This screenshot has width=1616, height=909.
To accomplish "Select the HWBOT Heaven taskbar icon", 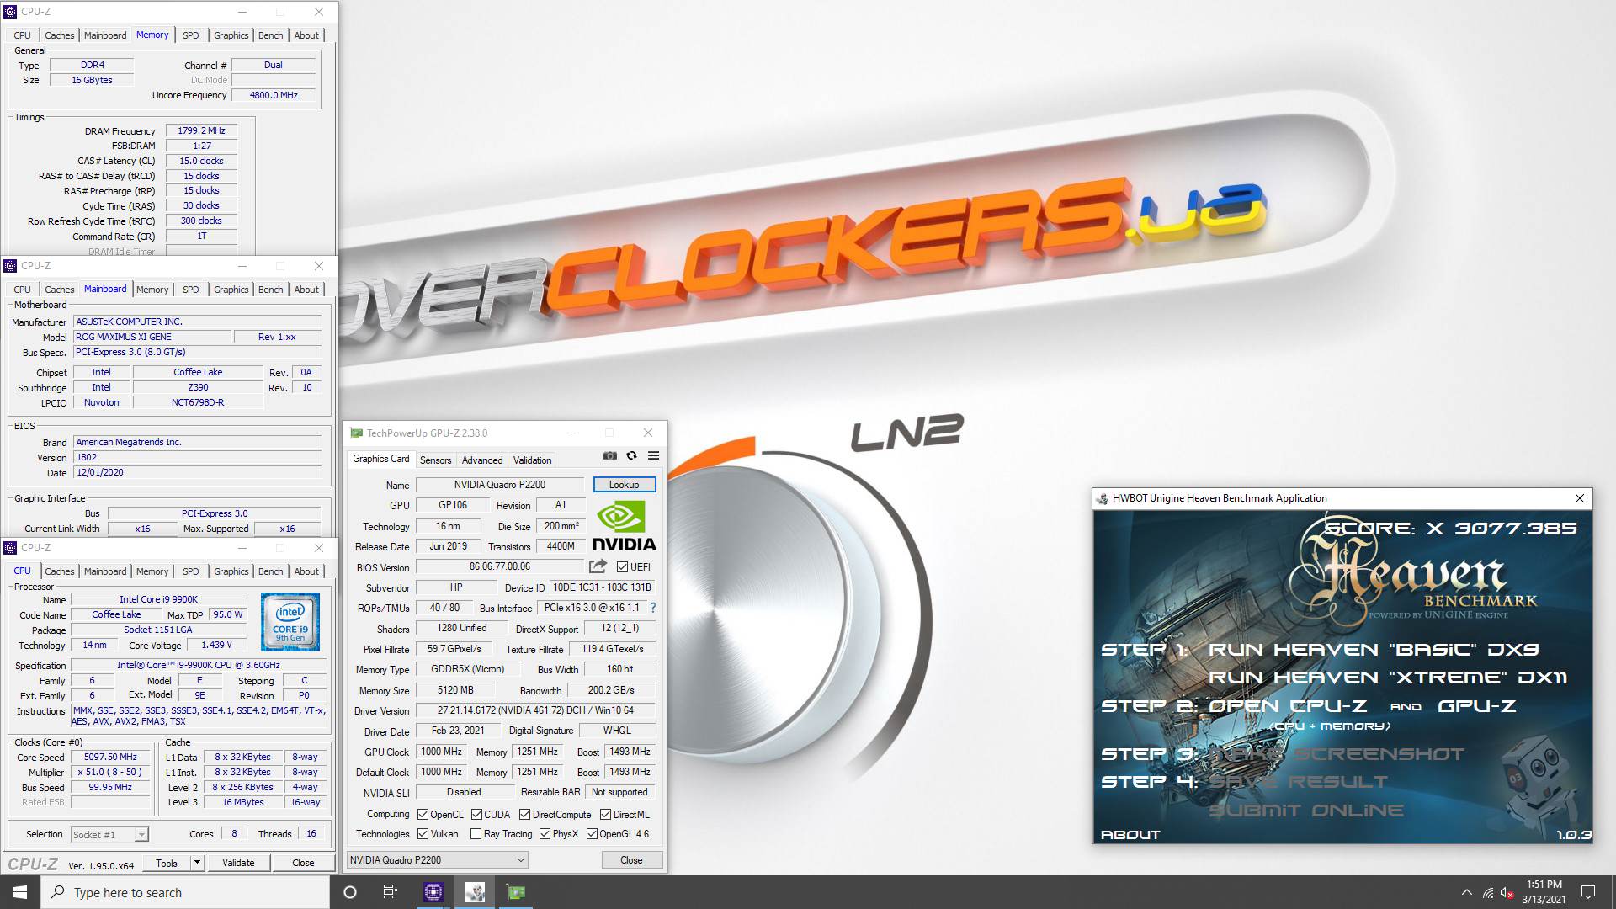I will [x=475, y=892].
